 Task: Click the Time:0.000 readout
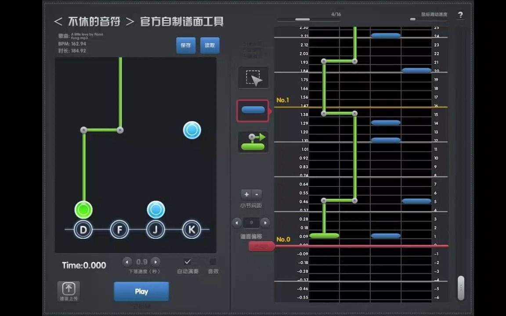click(x=84, y=266)
